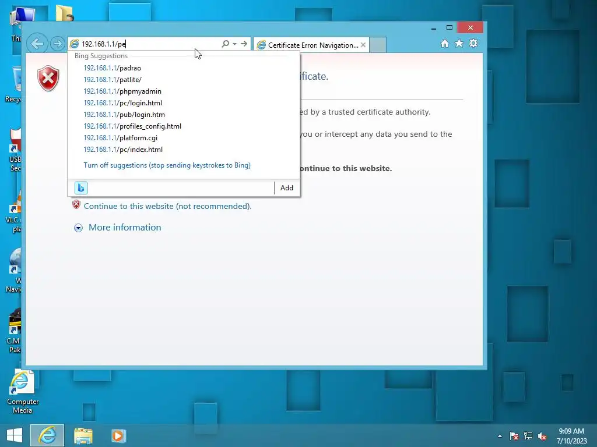Screen dimensions: 597x447
Task: Click the large red shield error icon
Action: [48, 79]
